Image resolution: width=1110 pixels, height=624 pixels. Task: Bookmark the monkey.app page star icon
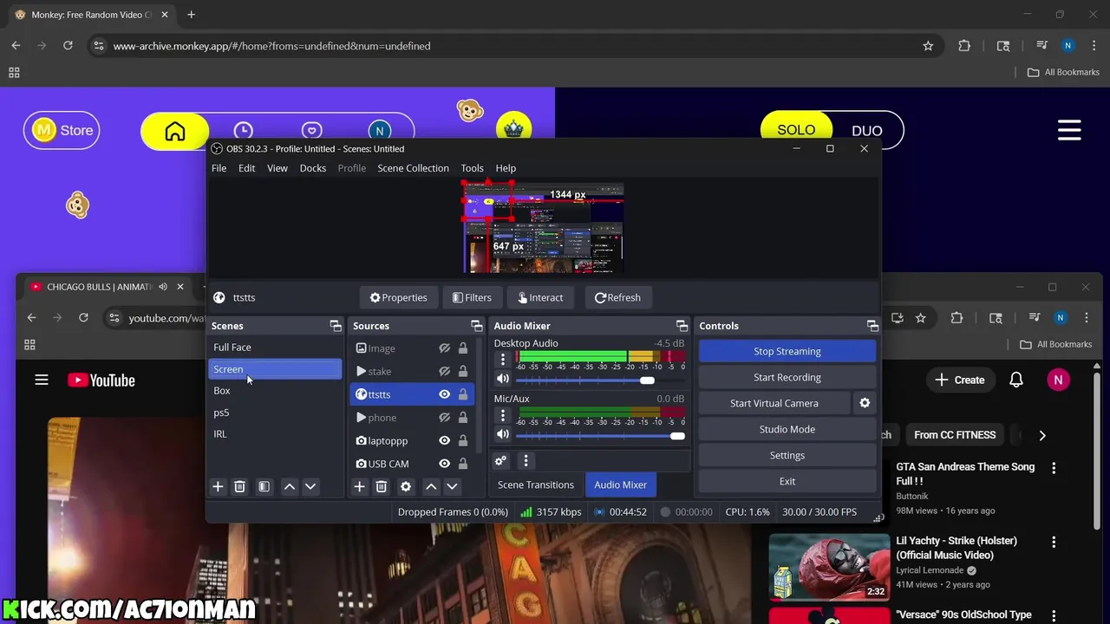coord(928,46)
